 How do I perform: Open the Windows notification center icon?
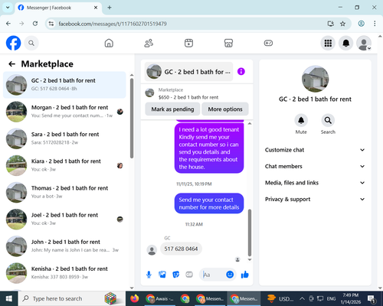coord(371,298)
